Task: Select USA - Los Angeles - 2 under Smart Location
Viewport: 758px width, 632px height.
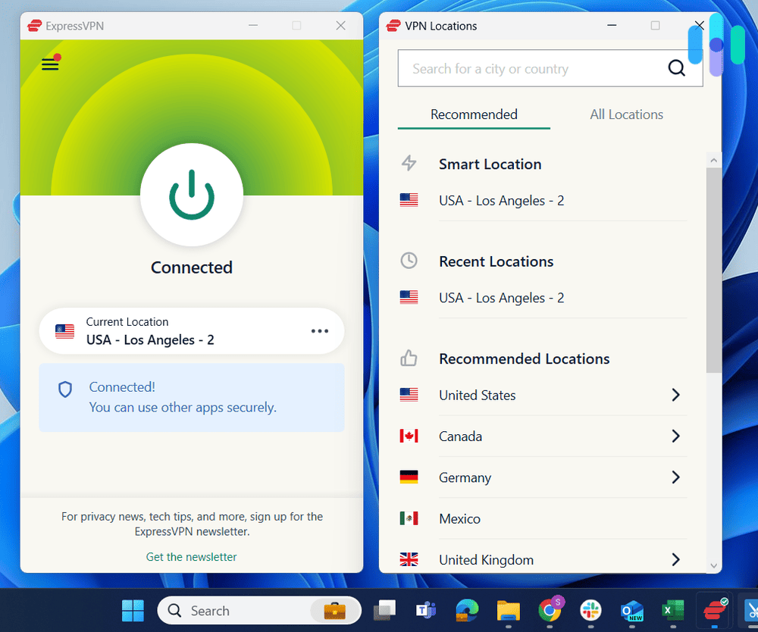Action: 501,200
